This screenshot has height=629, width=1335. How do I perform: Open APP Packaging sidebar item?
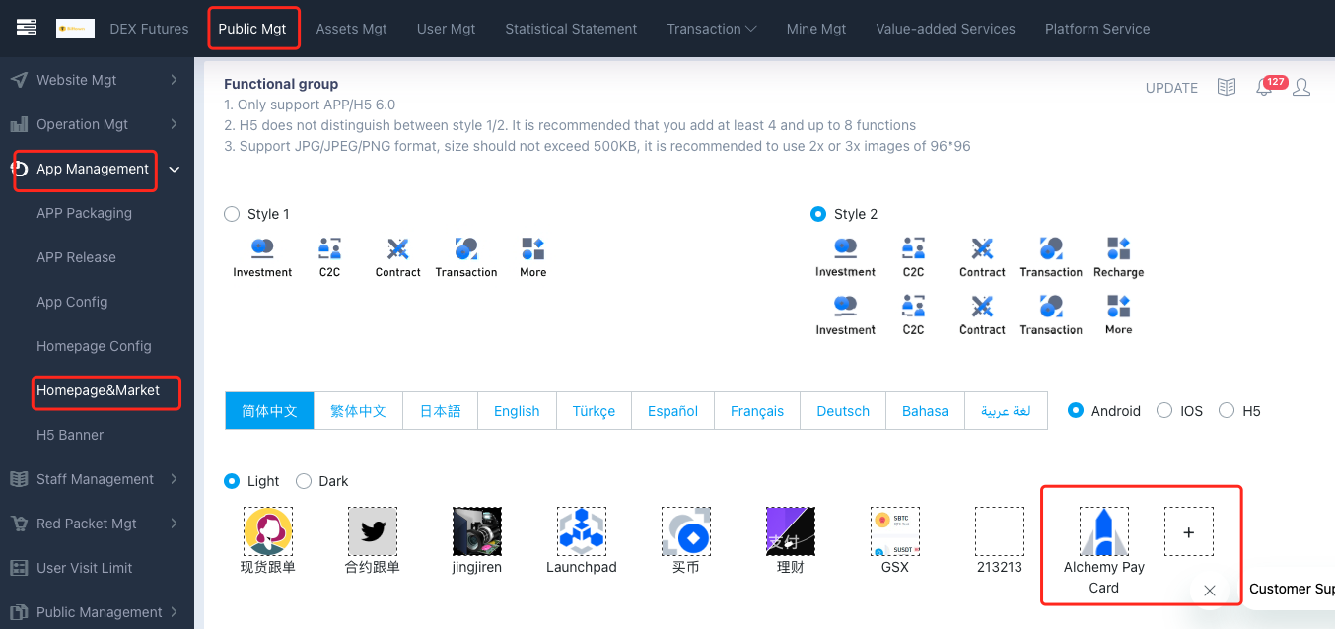pyautogui.click(x=84, y=213)
